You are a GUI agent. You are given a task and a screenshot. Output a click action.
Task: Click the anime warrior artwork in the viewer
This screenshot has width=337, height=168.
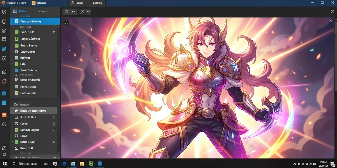click(x=198, y=88)
